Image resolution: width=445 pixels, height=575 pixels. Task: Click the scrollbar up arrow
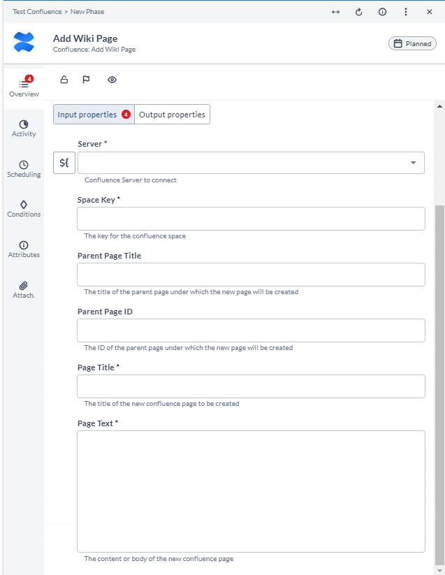(439, 106)
